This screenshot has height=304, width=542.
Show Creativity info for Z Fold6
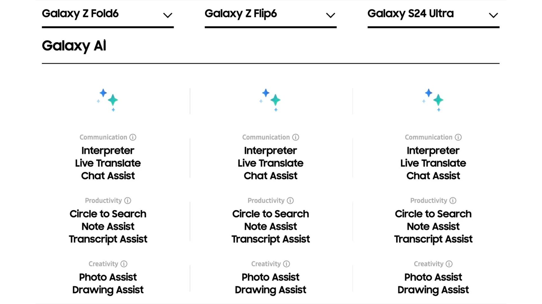pyautogui.click(x=124, y=264)
